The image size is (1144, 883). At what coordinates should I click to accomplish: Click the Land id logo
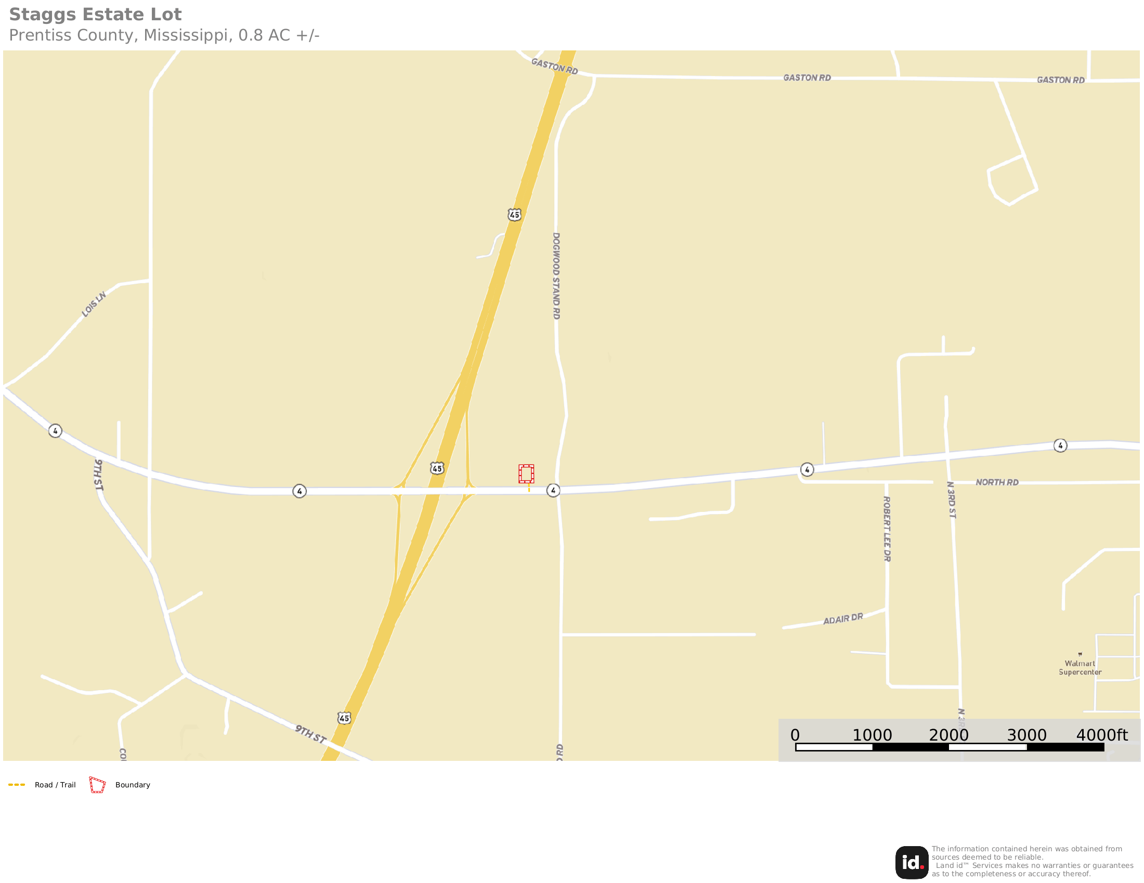[912, 863]
